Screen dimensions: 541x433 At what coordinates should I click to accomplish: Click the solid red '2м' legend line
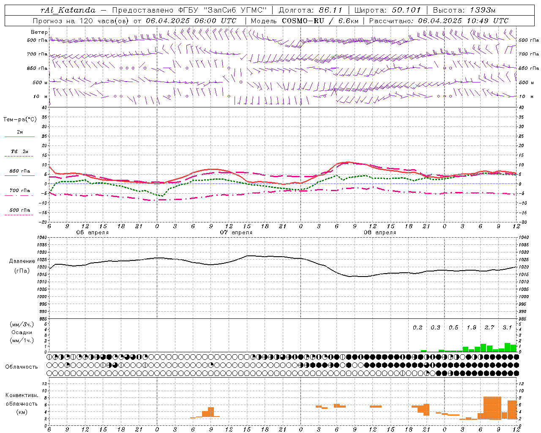click(19, 137)
